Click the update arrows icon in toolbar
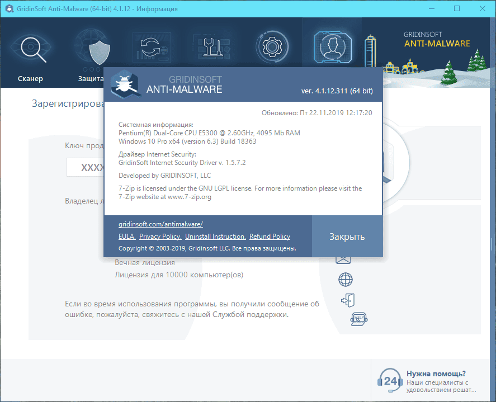 (x=151, y=48)
